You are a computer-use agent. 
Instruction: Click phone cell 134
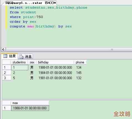click(x=79, y=68)
